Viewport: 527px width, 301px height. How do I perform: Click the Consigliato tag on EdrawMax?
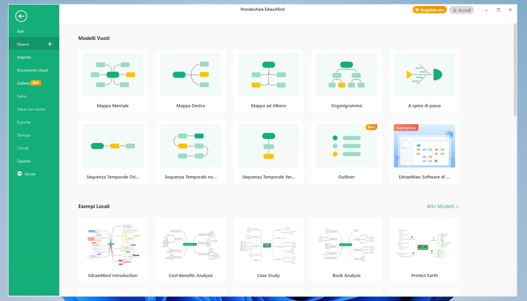point(406,128)
